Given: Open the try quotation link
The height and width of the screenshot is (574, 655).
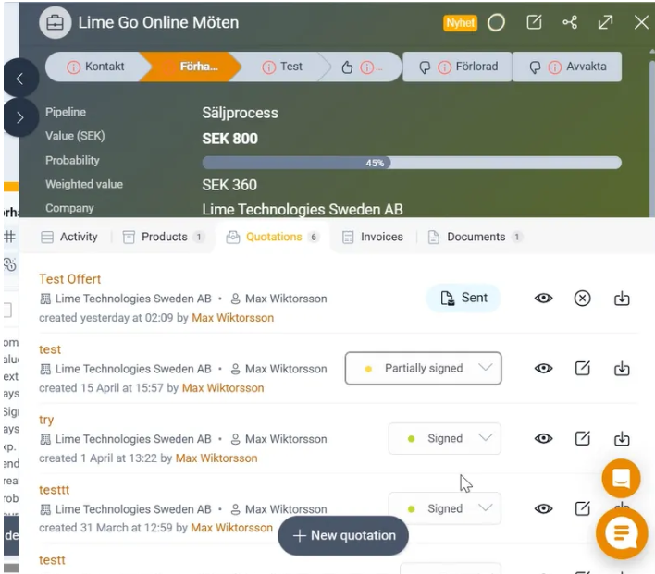Looking at the screenshot, I should coord(46,420).
